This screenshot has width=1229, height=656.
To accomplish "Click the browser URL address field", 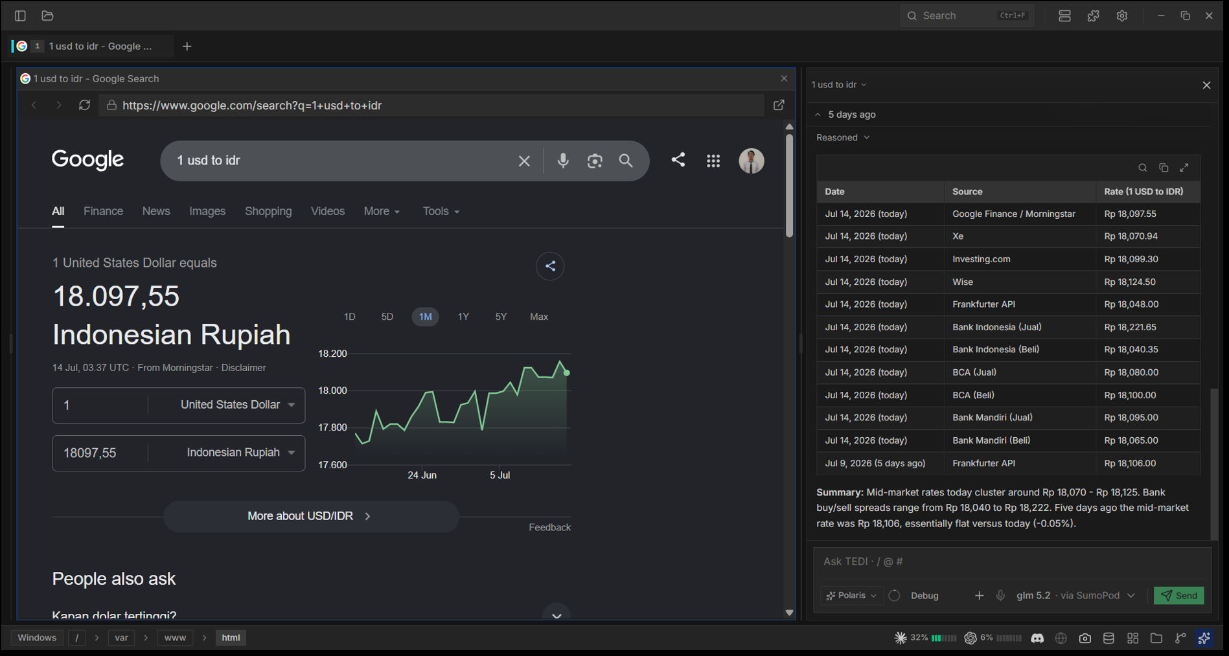I will 431,105.
